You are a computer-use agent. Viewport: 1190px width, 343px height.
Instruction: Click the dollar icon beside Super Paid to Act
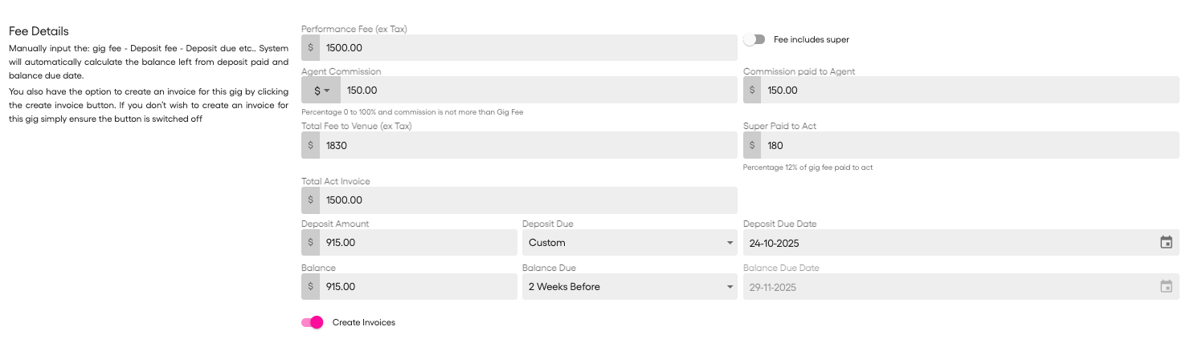tap(753, 146)
